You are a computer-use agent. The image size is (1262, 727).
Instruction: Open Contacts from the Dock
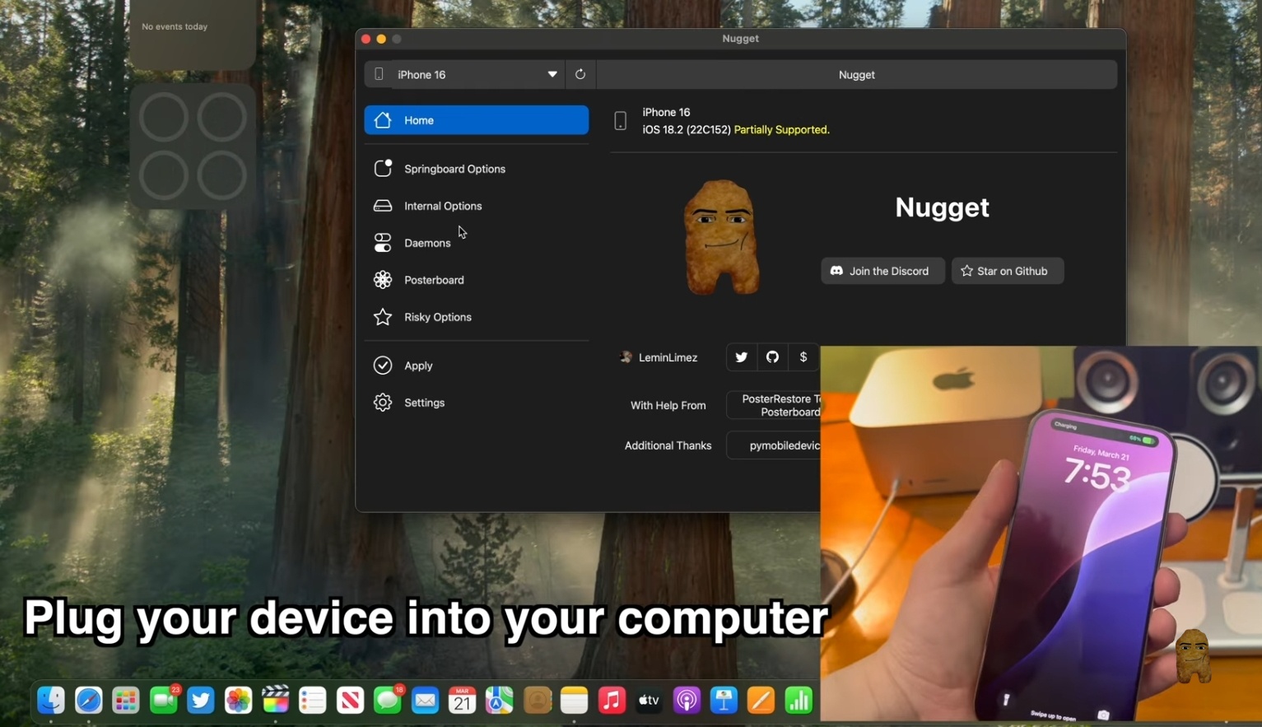tap(537, 700)
